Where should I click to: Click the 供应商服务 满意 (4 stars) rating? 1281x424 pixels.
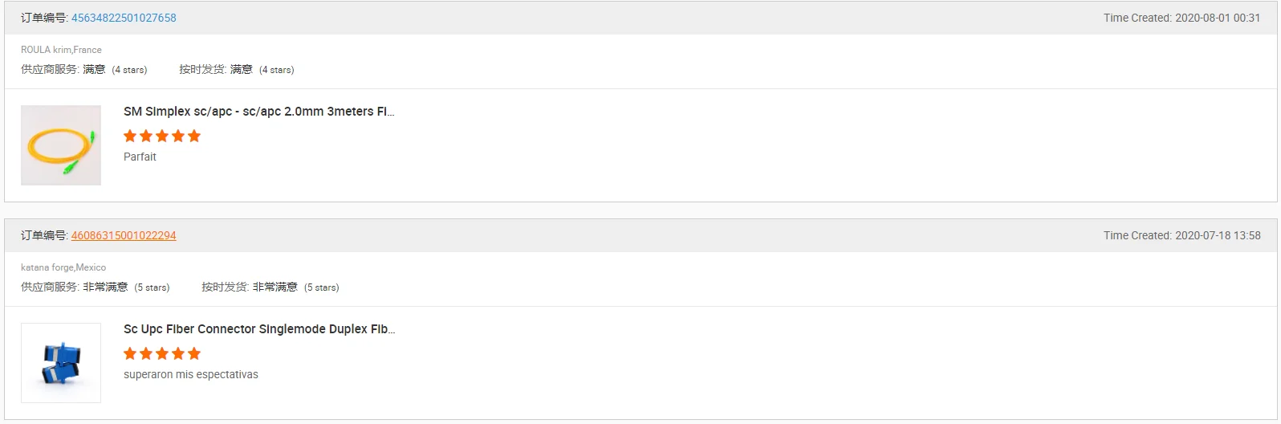pyautogui.click(x=84, y=70)
